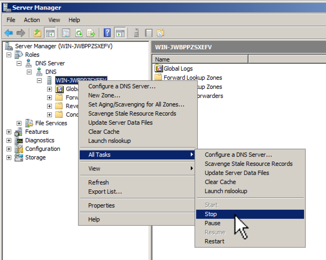This screenshot has height=260, width=326.
Task: Open the Help menu in menu bar
Action: (74, 20)
